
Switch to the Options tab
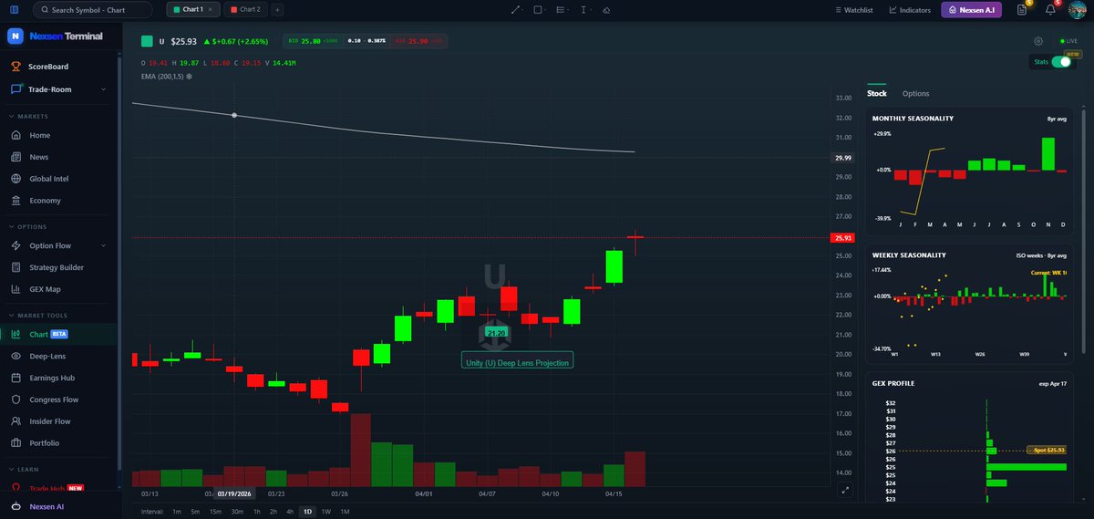[x=915, y=93]
